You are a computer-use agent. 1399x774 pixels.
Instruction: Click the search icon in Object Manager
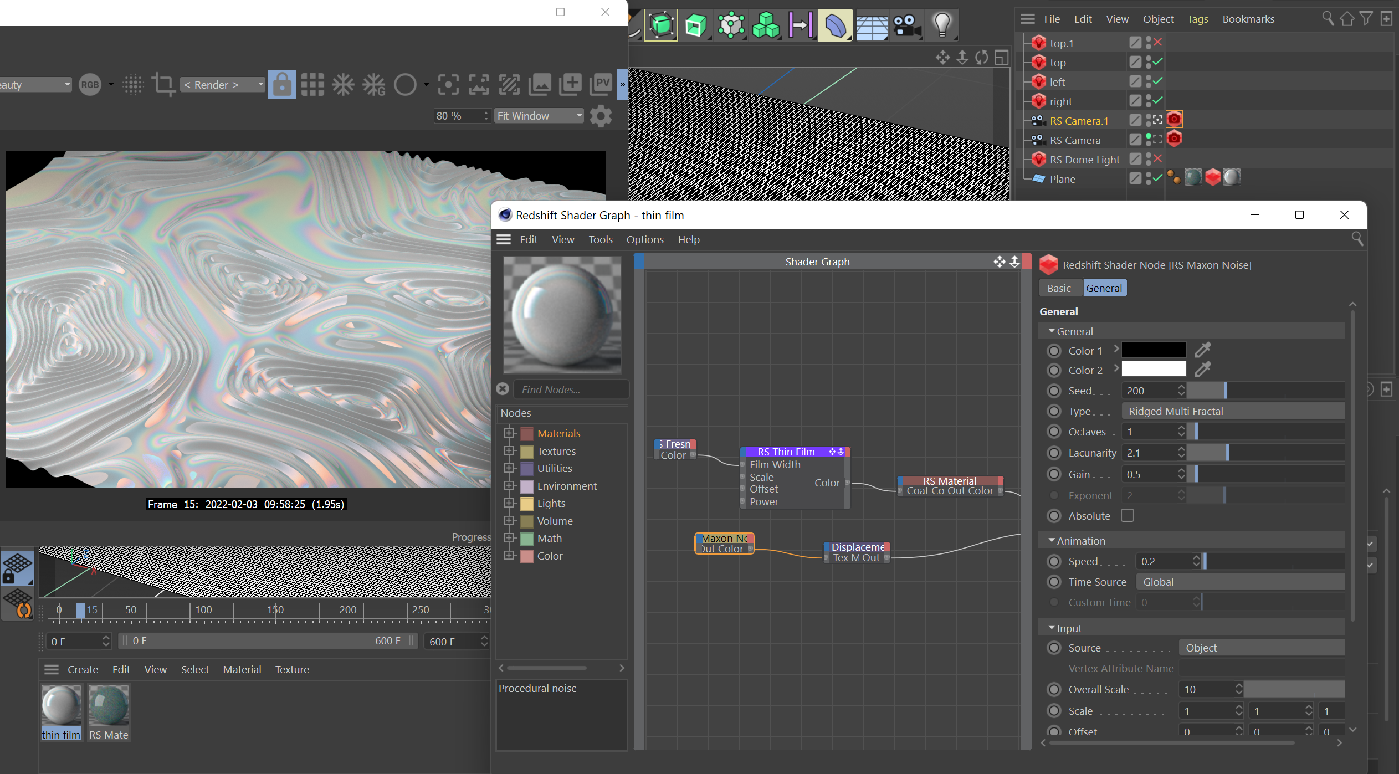pyautogui.click(x=1328, y=19)
